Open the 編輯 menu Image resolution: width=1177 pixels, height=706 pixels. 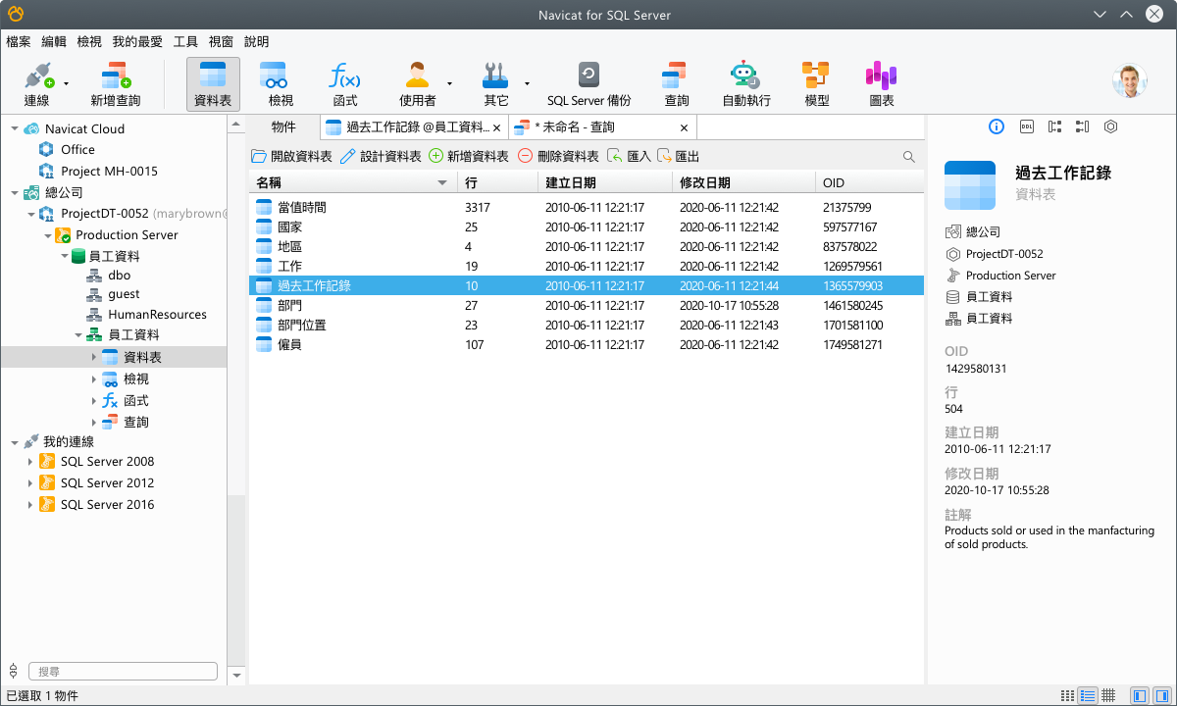click(x=54, y=41)
